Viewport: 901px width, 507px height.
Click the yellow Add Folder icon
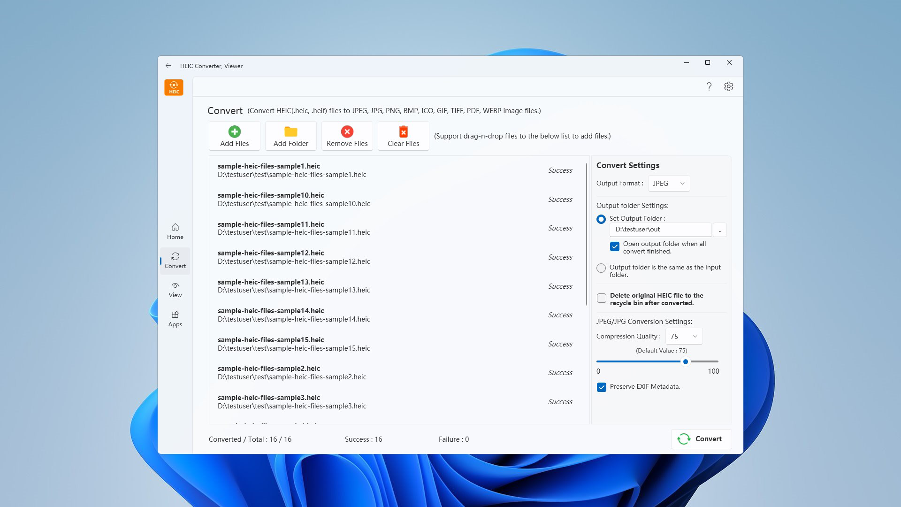(291, 131)
